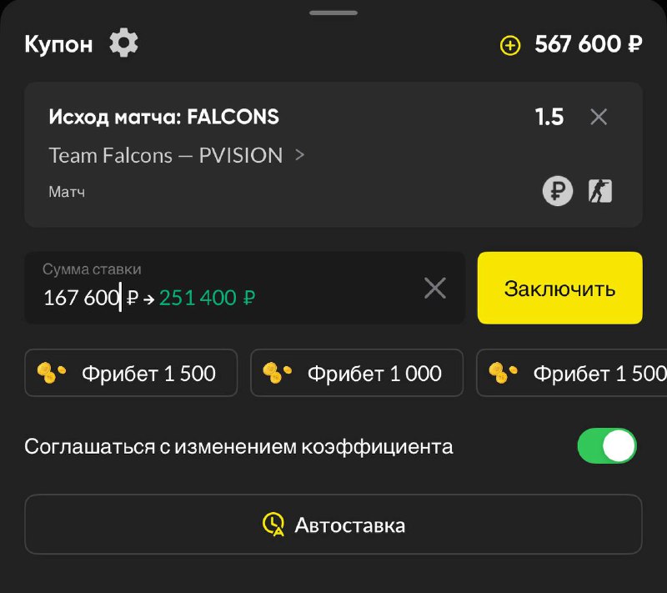The height and width of the screenshot is (593, 667).
Task: Disable agreeing to coefficient changes toggle
Action: pos(607,447)
